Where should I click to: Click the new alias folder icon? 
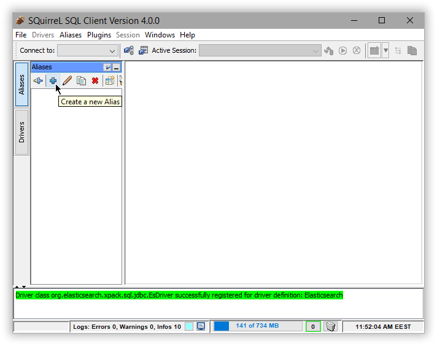click(110, 80)
